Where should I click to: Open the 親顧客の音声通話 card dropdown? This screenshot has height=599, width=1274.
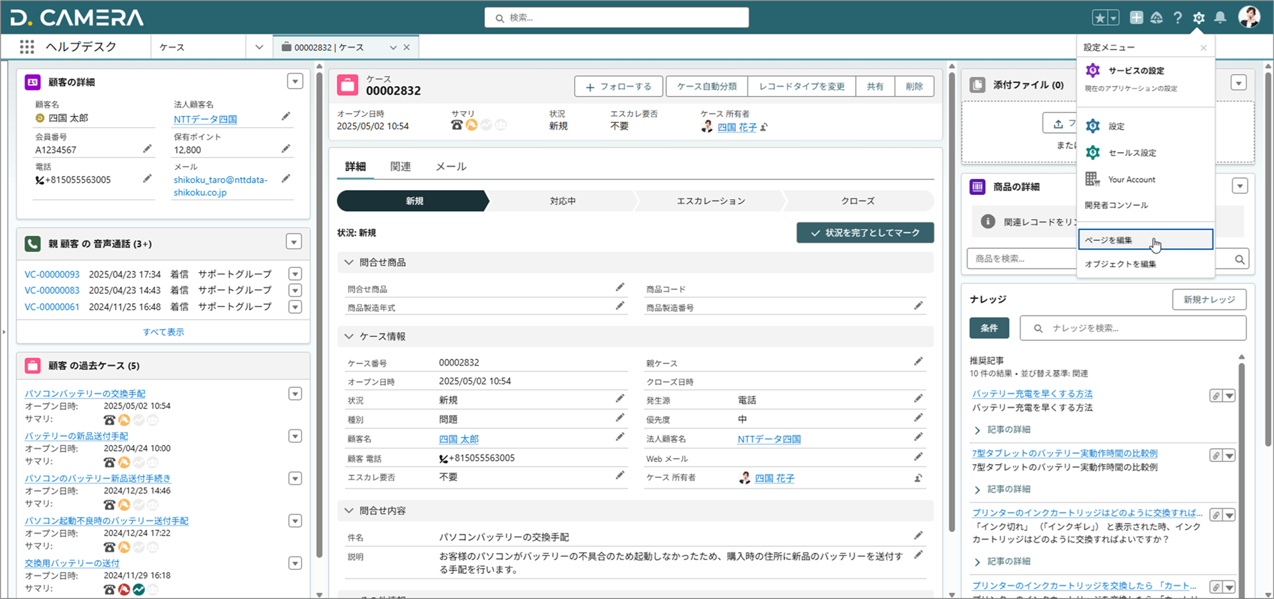[x=294, y=242]
